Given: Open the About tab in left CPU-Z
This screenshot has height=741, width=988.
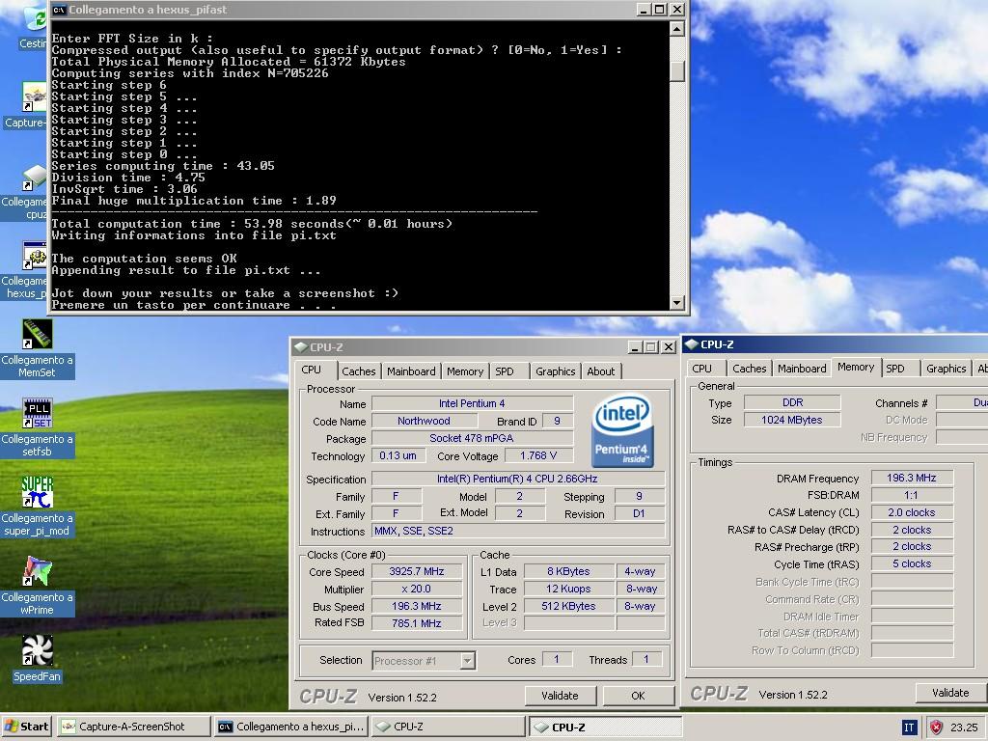Looking at the screenshot, I should (600, 371).
